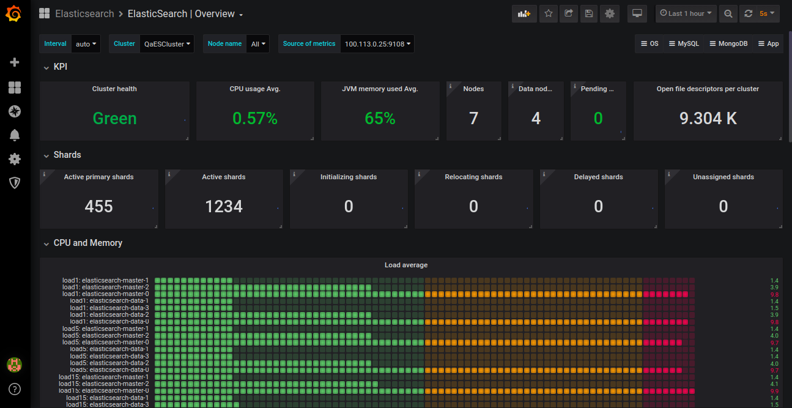
Task: Open the Explore compass icon
Action: 15,111
